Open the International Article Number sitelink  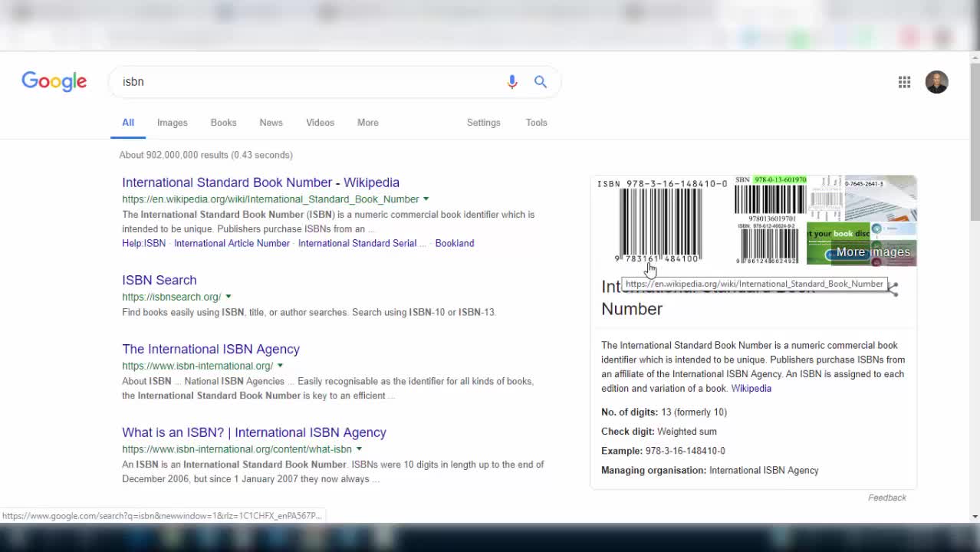[x=232, y=243]
